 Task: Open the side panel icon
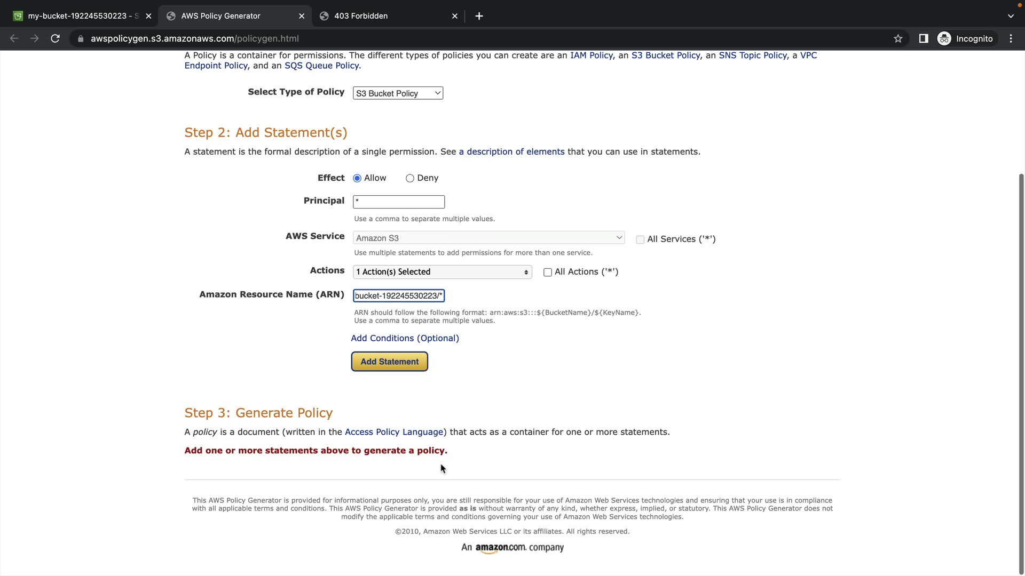[x=923, y=38]
